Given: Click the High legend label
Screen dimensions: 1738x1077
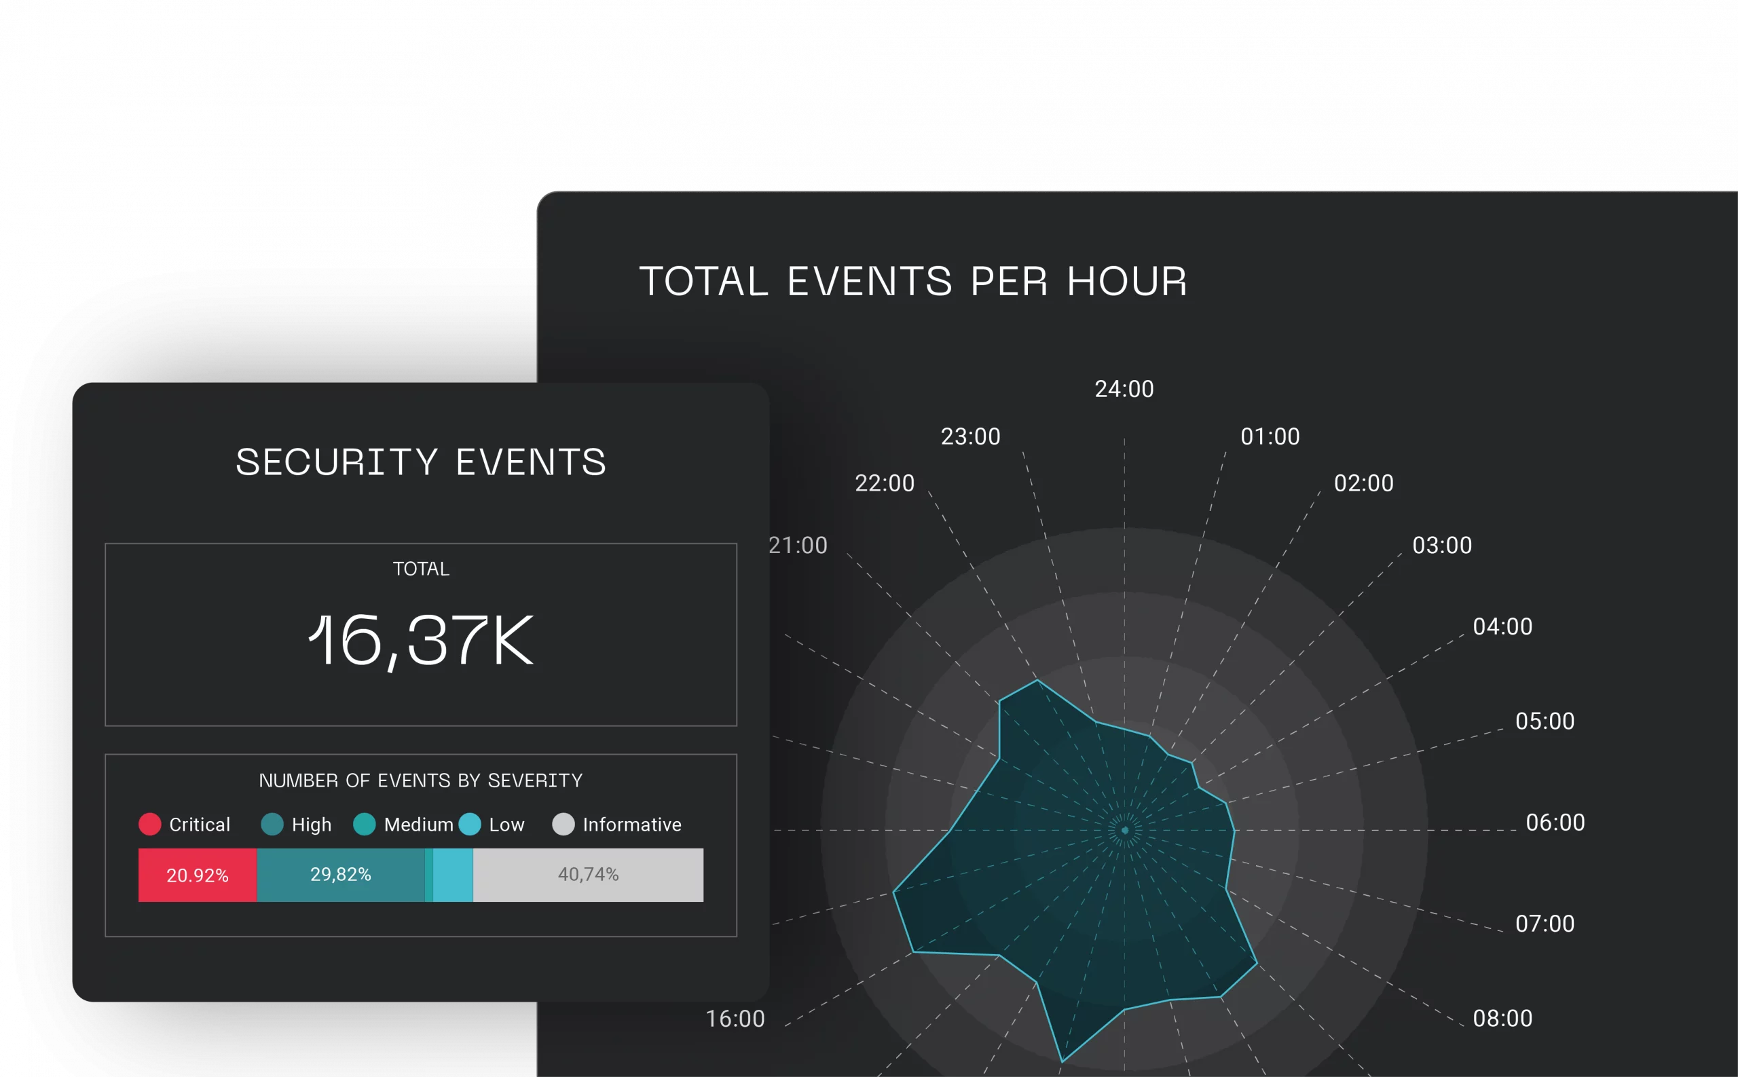Looking at the screenshot, I should (x=312, y=825).
